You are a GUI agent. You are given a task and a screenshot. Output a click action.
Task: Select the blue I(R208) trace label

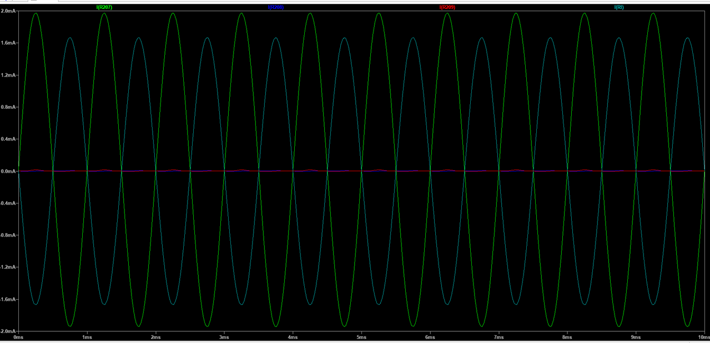tap(276, 7)
